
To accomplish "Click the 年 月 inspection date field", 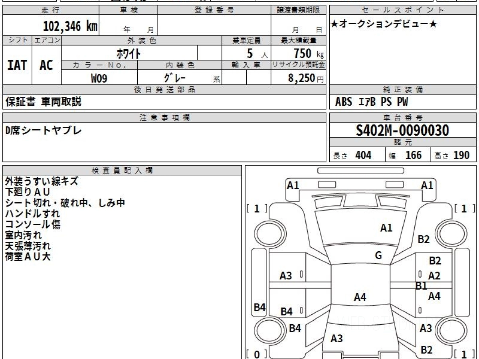I will point(139,30).
